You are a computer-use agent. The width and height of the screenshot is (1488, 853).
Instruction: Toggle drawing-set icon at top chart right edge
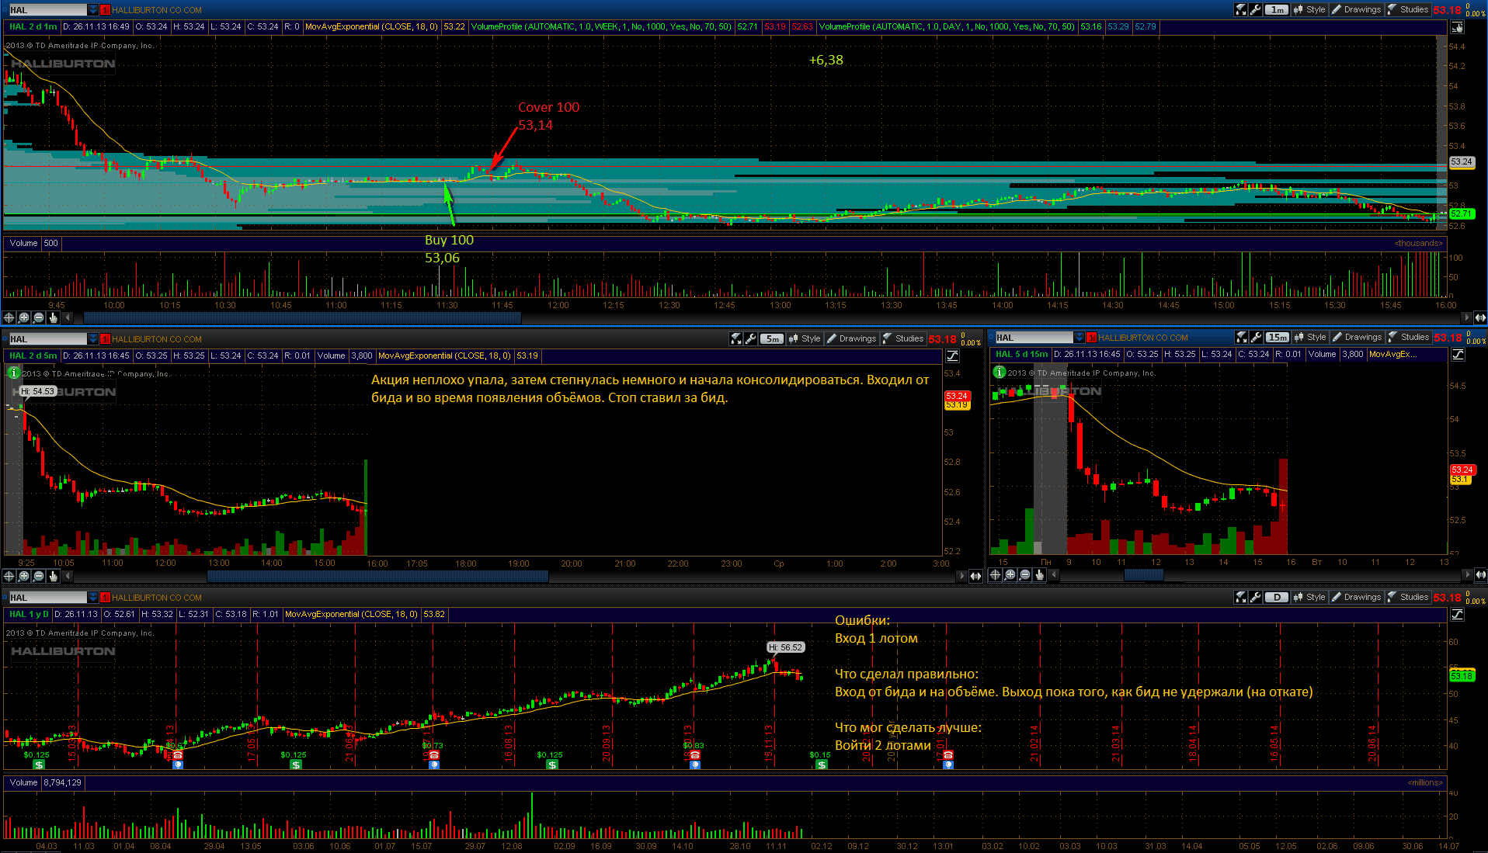point(1458,27)
